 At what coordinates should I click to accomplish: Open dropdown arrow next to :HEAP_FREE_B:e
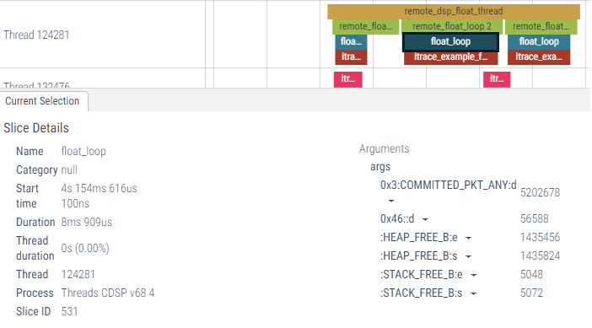coord(468,238)
